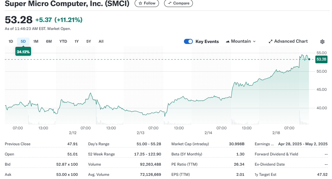Click the Compare button label
332x179 pixels.
181,4
